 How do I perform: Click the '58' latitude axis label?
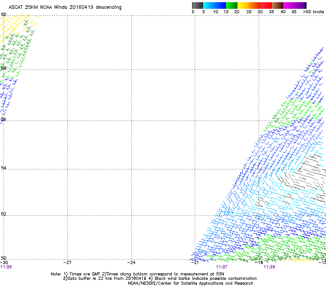pyautogui.click(x=4, y=68)
